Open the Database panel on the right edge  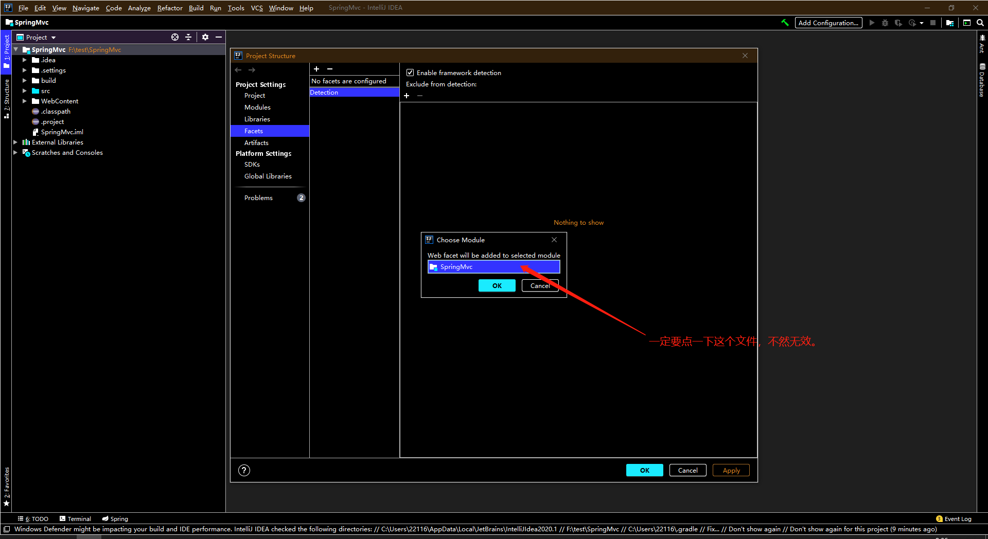point(982,77)
